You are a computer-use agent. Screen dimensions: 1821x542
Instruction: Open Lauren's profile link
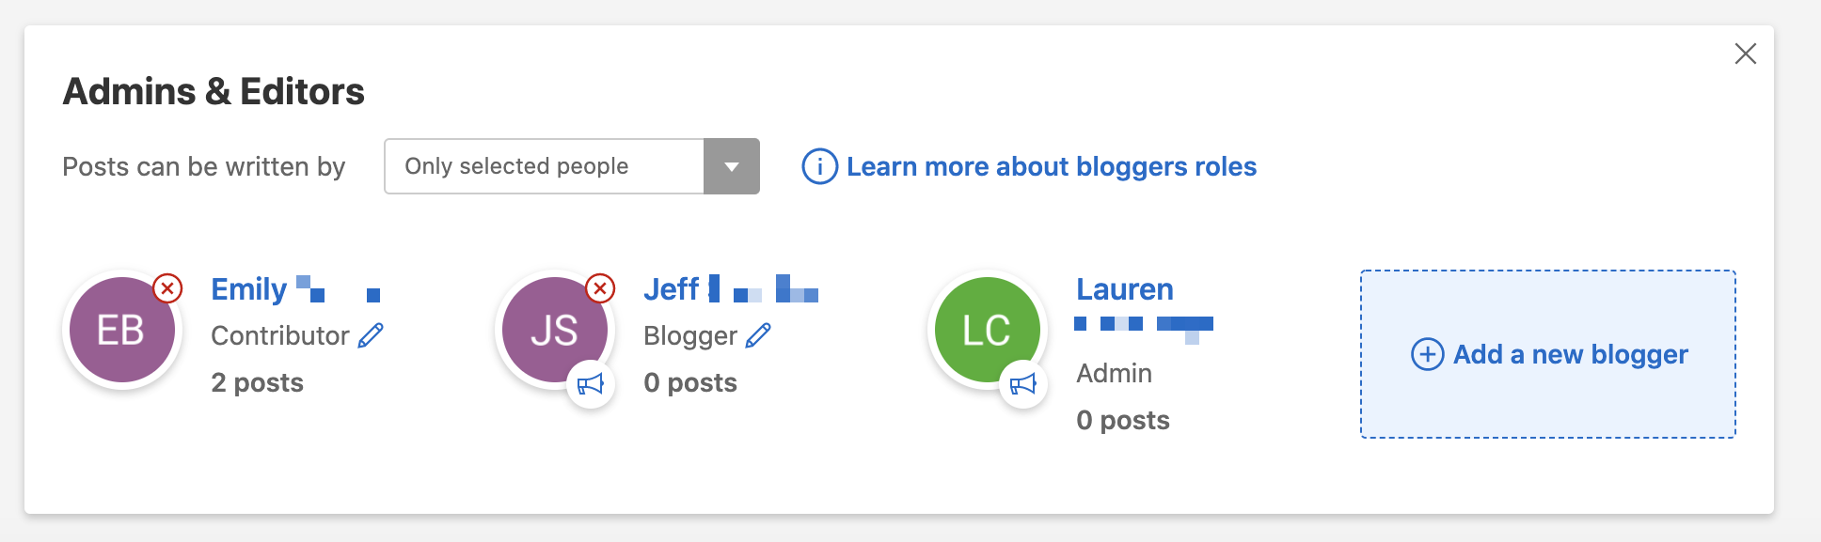[x=1124, y=289]
